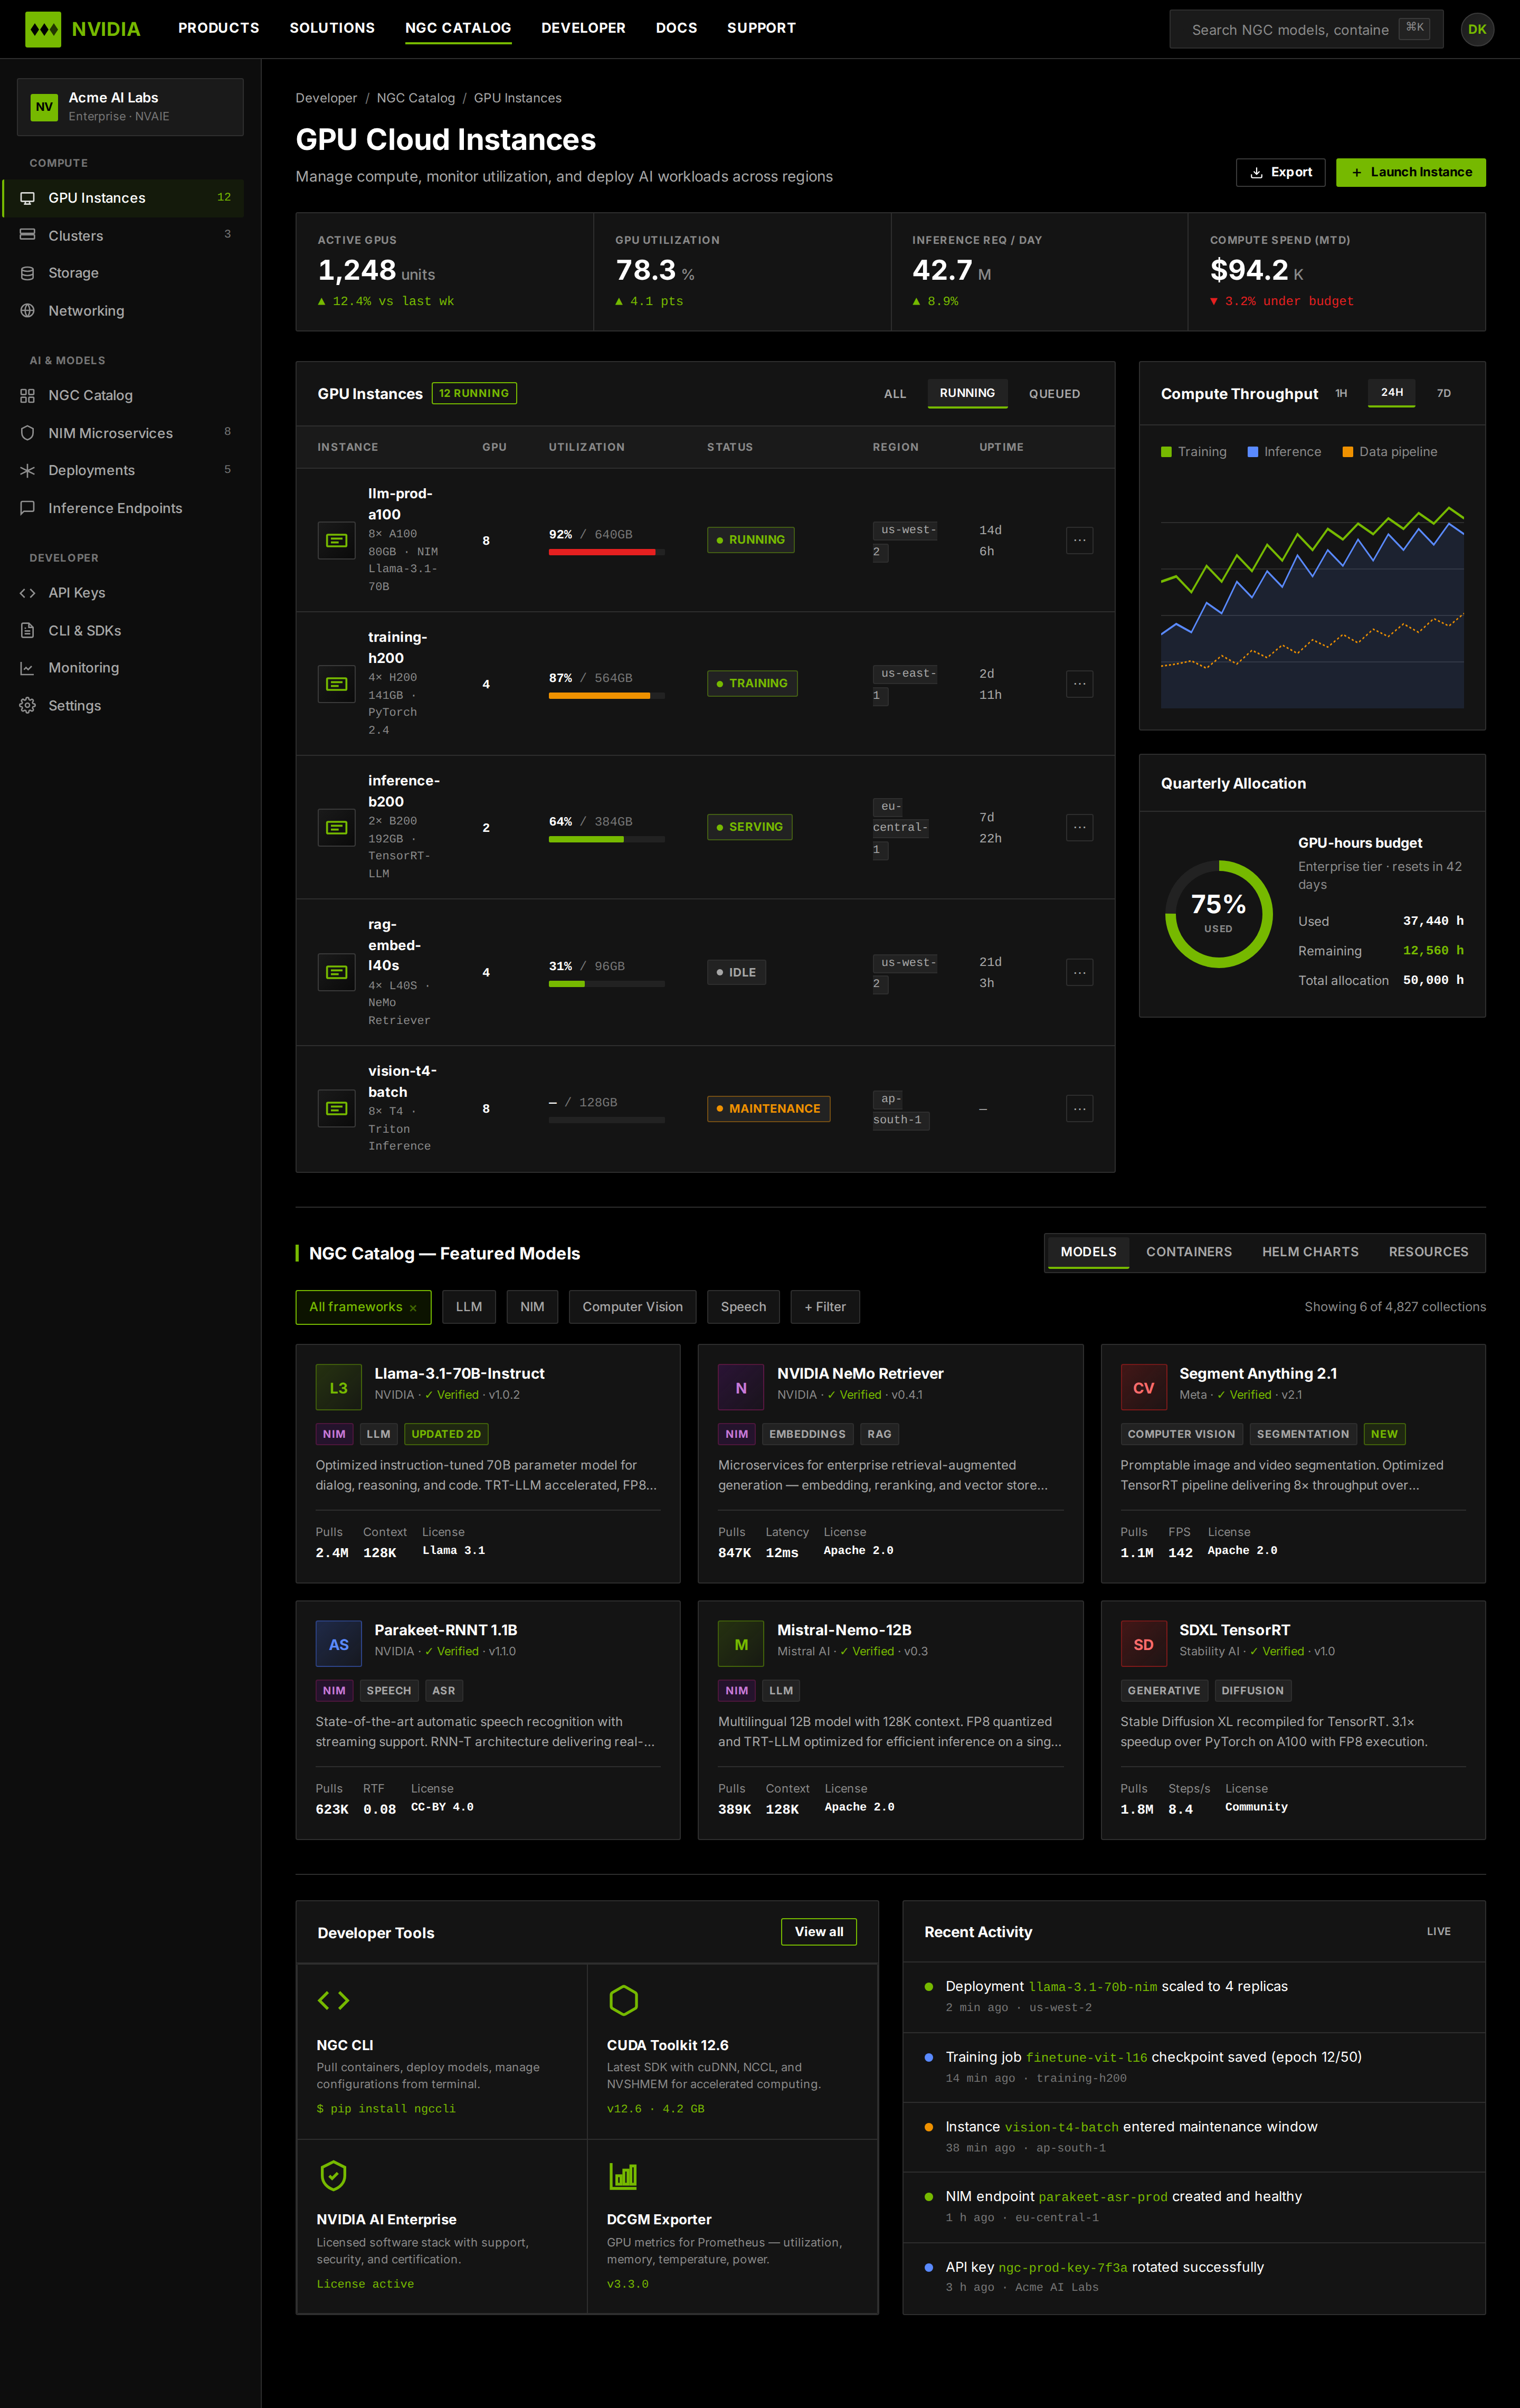Screen dimensions: 1520x2408
Task: Click the Inference legend blue swatch
Action: tap(1252, 452)
